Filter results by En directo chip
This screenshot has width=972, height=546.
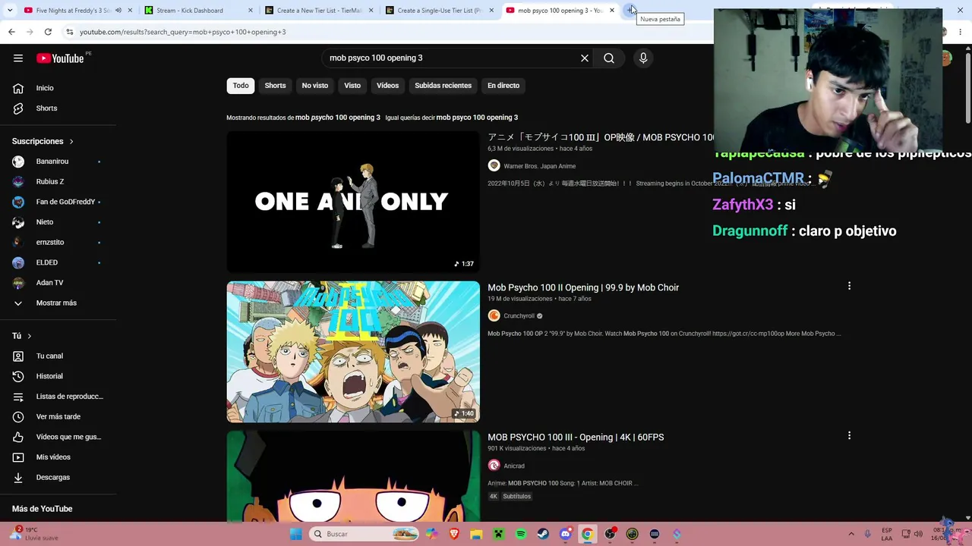tap(503, 86)
